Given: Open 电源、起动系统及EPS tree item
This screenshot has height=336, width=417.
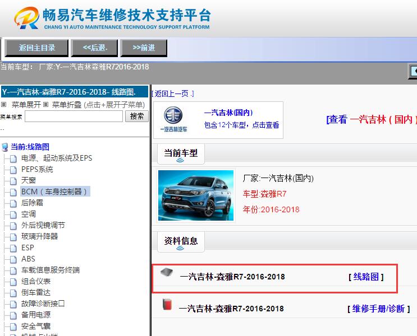Looking at the screenshot, I should pos(57,158).
